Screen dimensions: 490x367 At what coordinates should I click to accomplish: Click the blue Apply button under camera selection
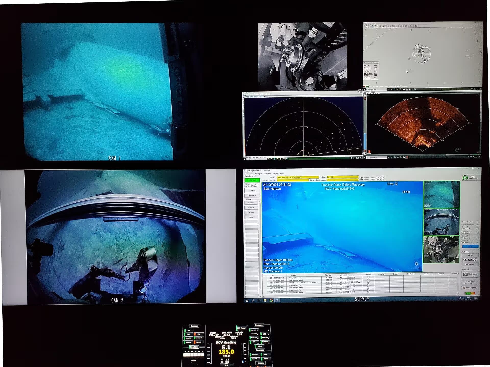coord(470,246)
